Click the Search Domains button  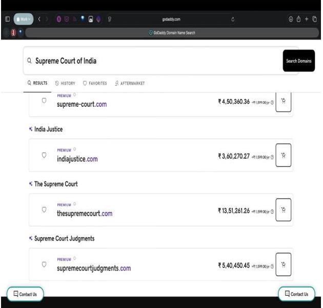[x=299, y=61]
